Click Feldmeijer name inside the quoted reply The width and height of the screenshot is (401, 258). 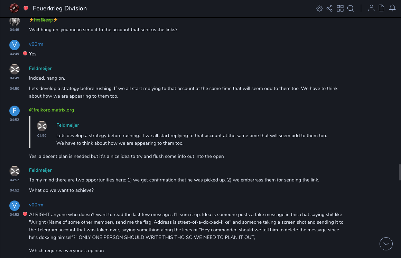pos(68,125)
